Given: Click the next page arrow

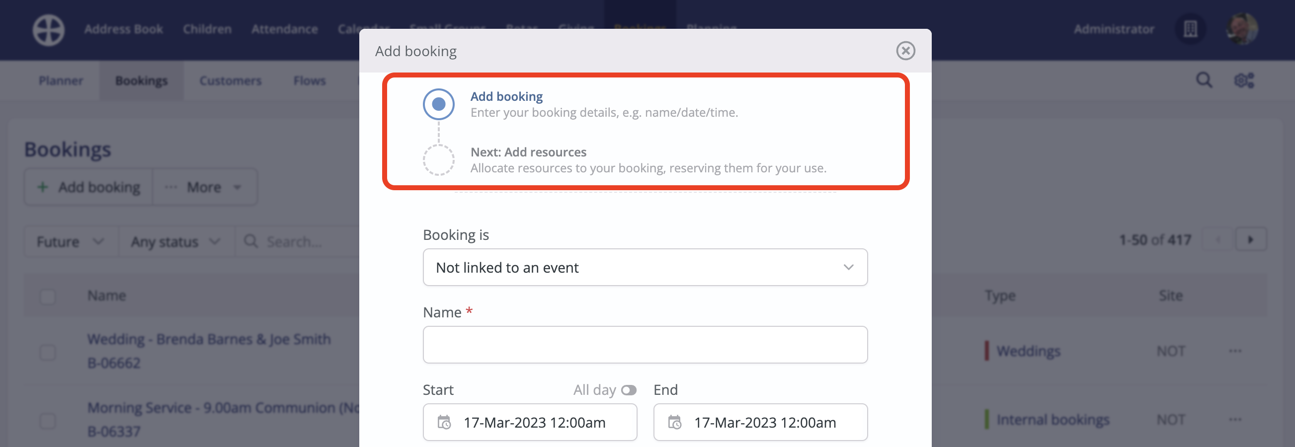Looking at the screenshot, I should pyautogui.click(x=1251, y=239).
